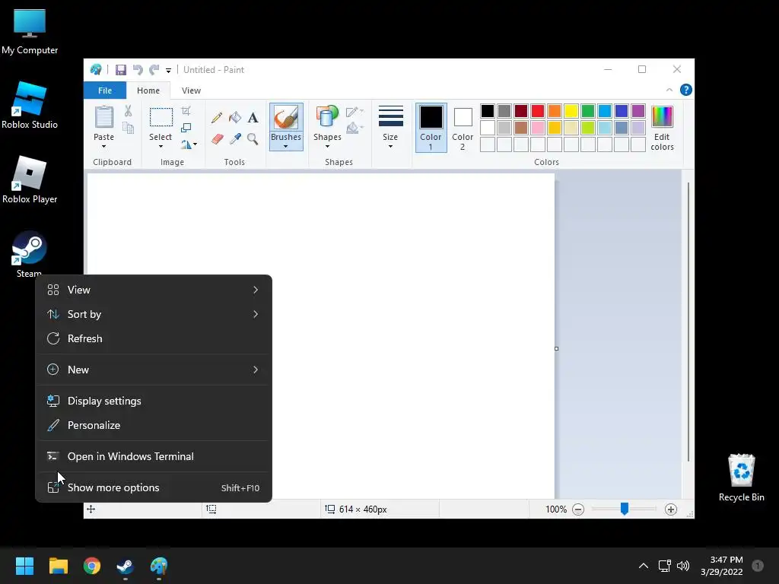Open Roblox Studio desktop shortcut
This screenshot has height=584, width=779.
30,105
